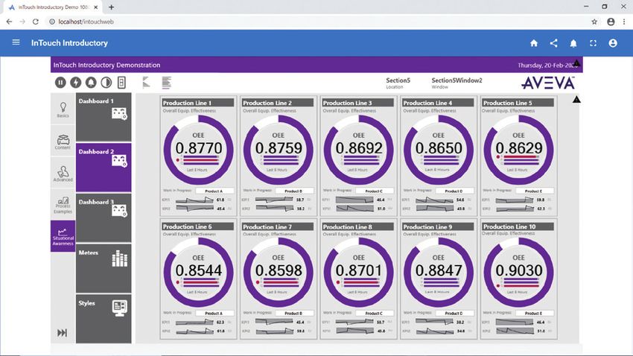Click the browser back arrow

tap(9, 22)
